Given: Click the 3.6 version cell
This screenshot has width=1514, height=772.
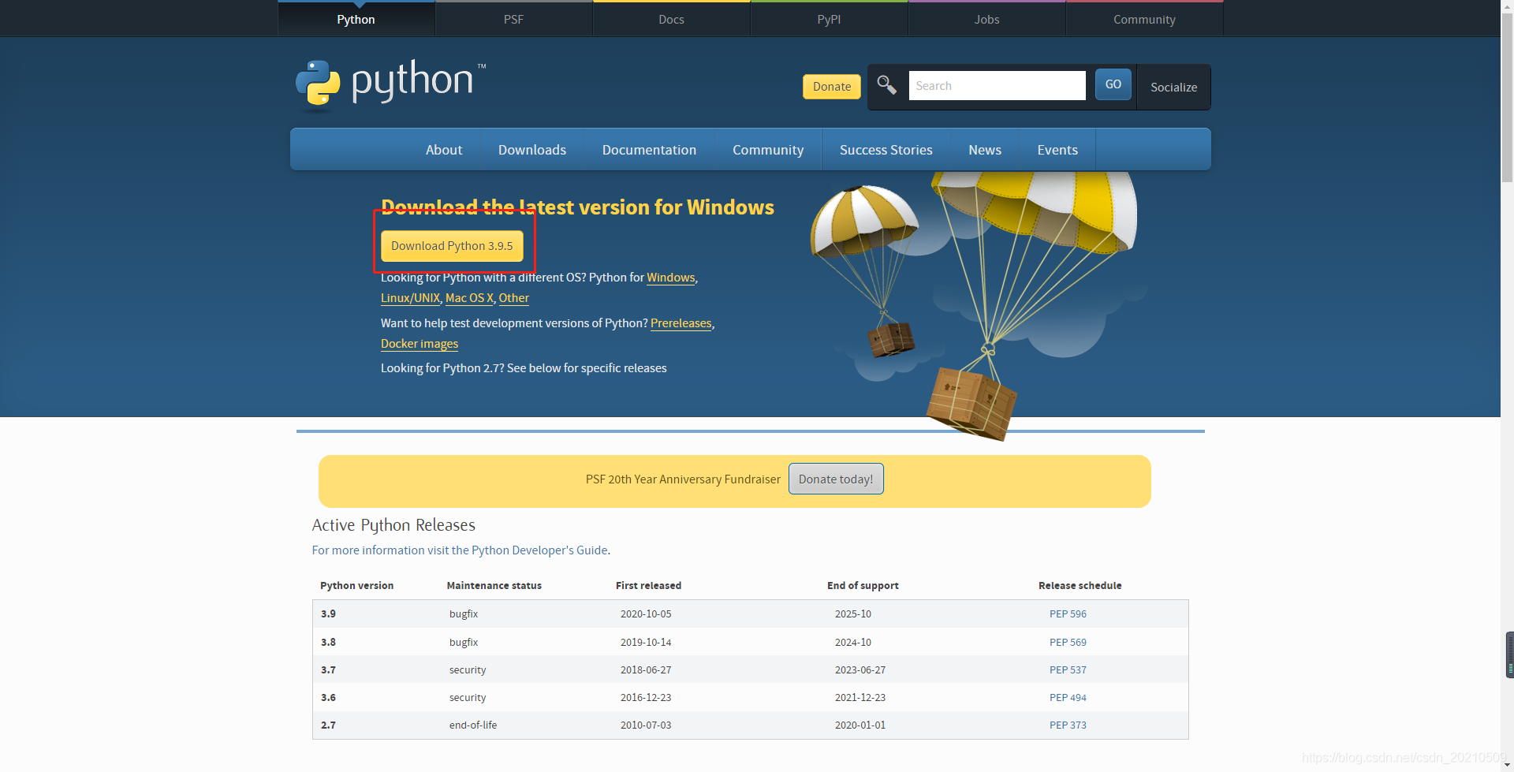Looking at the screenshot, I should pos(328,698).
